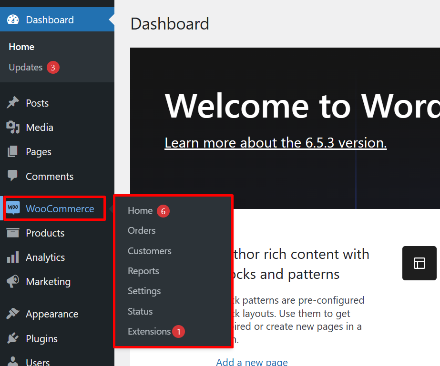Click the Media library icon

[13, 127]
